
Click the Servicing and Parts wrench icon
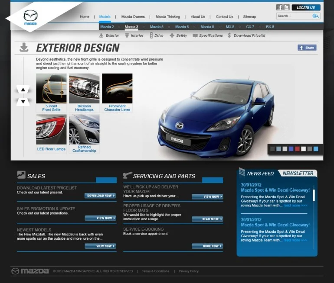[x=128, y=175]
